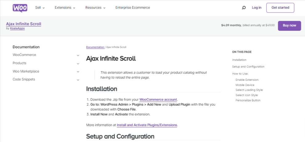Select WooCommerce in the documentation sidebar
The height and width of the screenshot is (142, 305).
pyautogui.click(x=24, y=55)
